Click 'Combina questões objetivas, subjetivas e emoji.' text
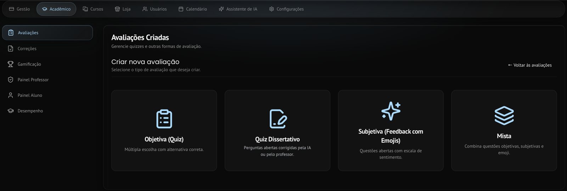567x191 pixels. point(504,150)
